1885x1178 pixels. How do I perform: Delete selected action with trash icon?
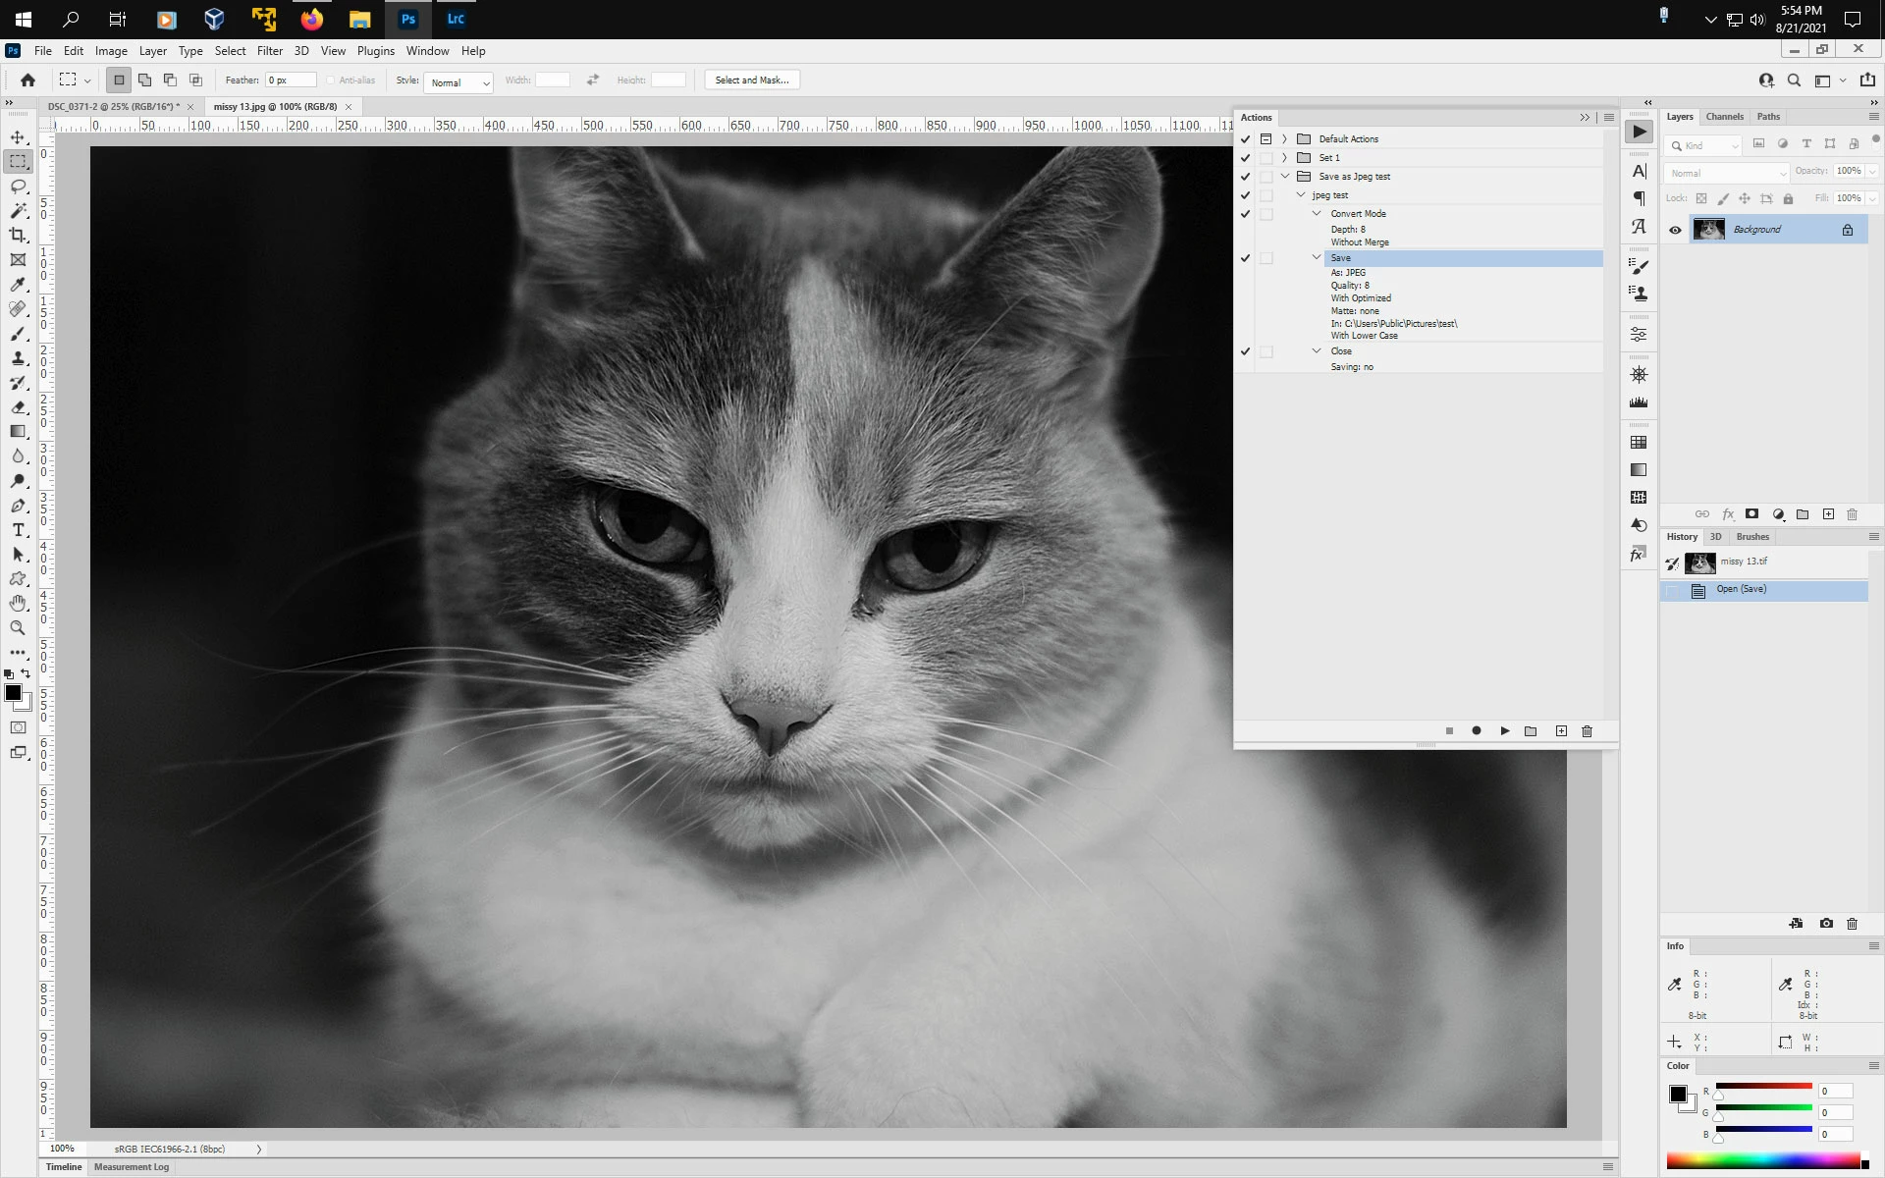click(x=1587, y=731)
